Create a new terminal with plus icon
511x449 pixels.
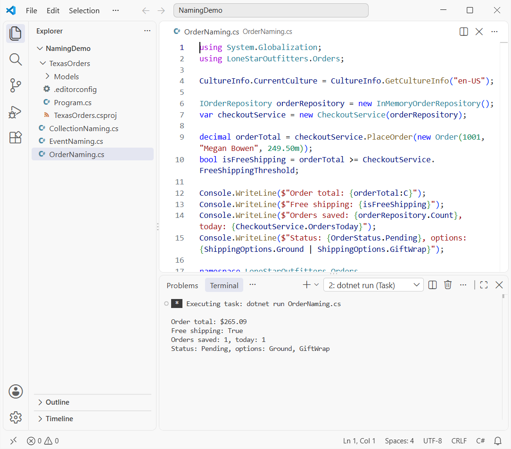306,285
